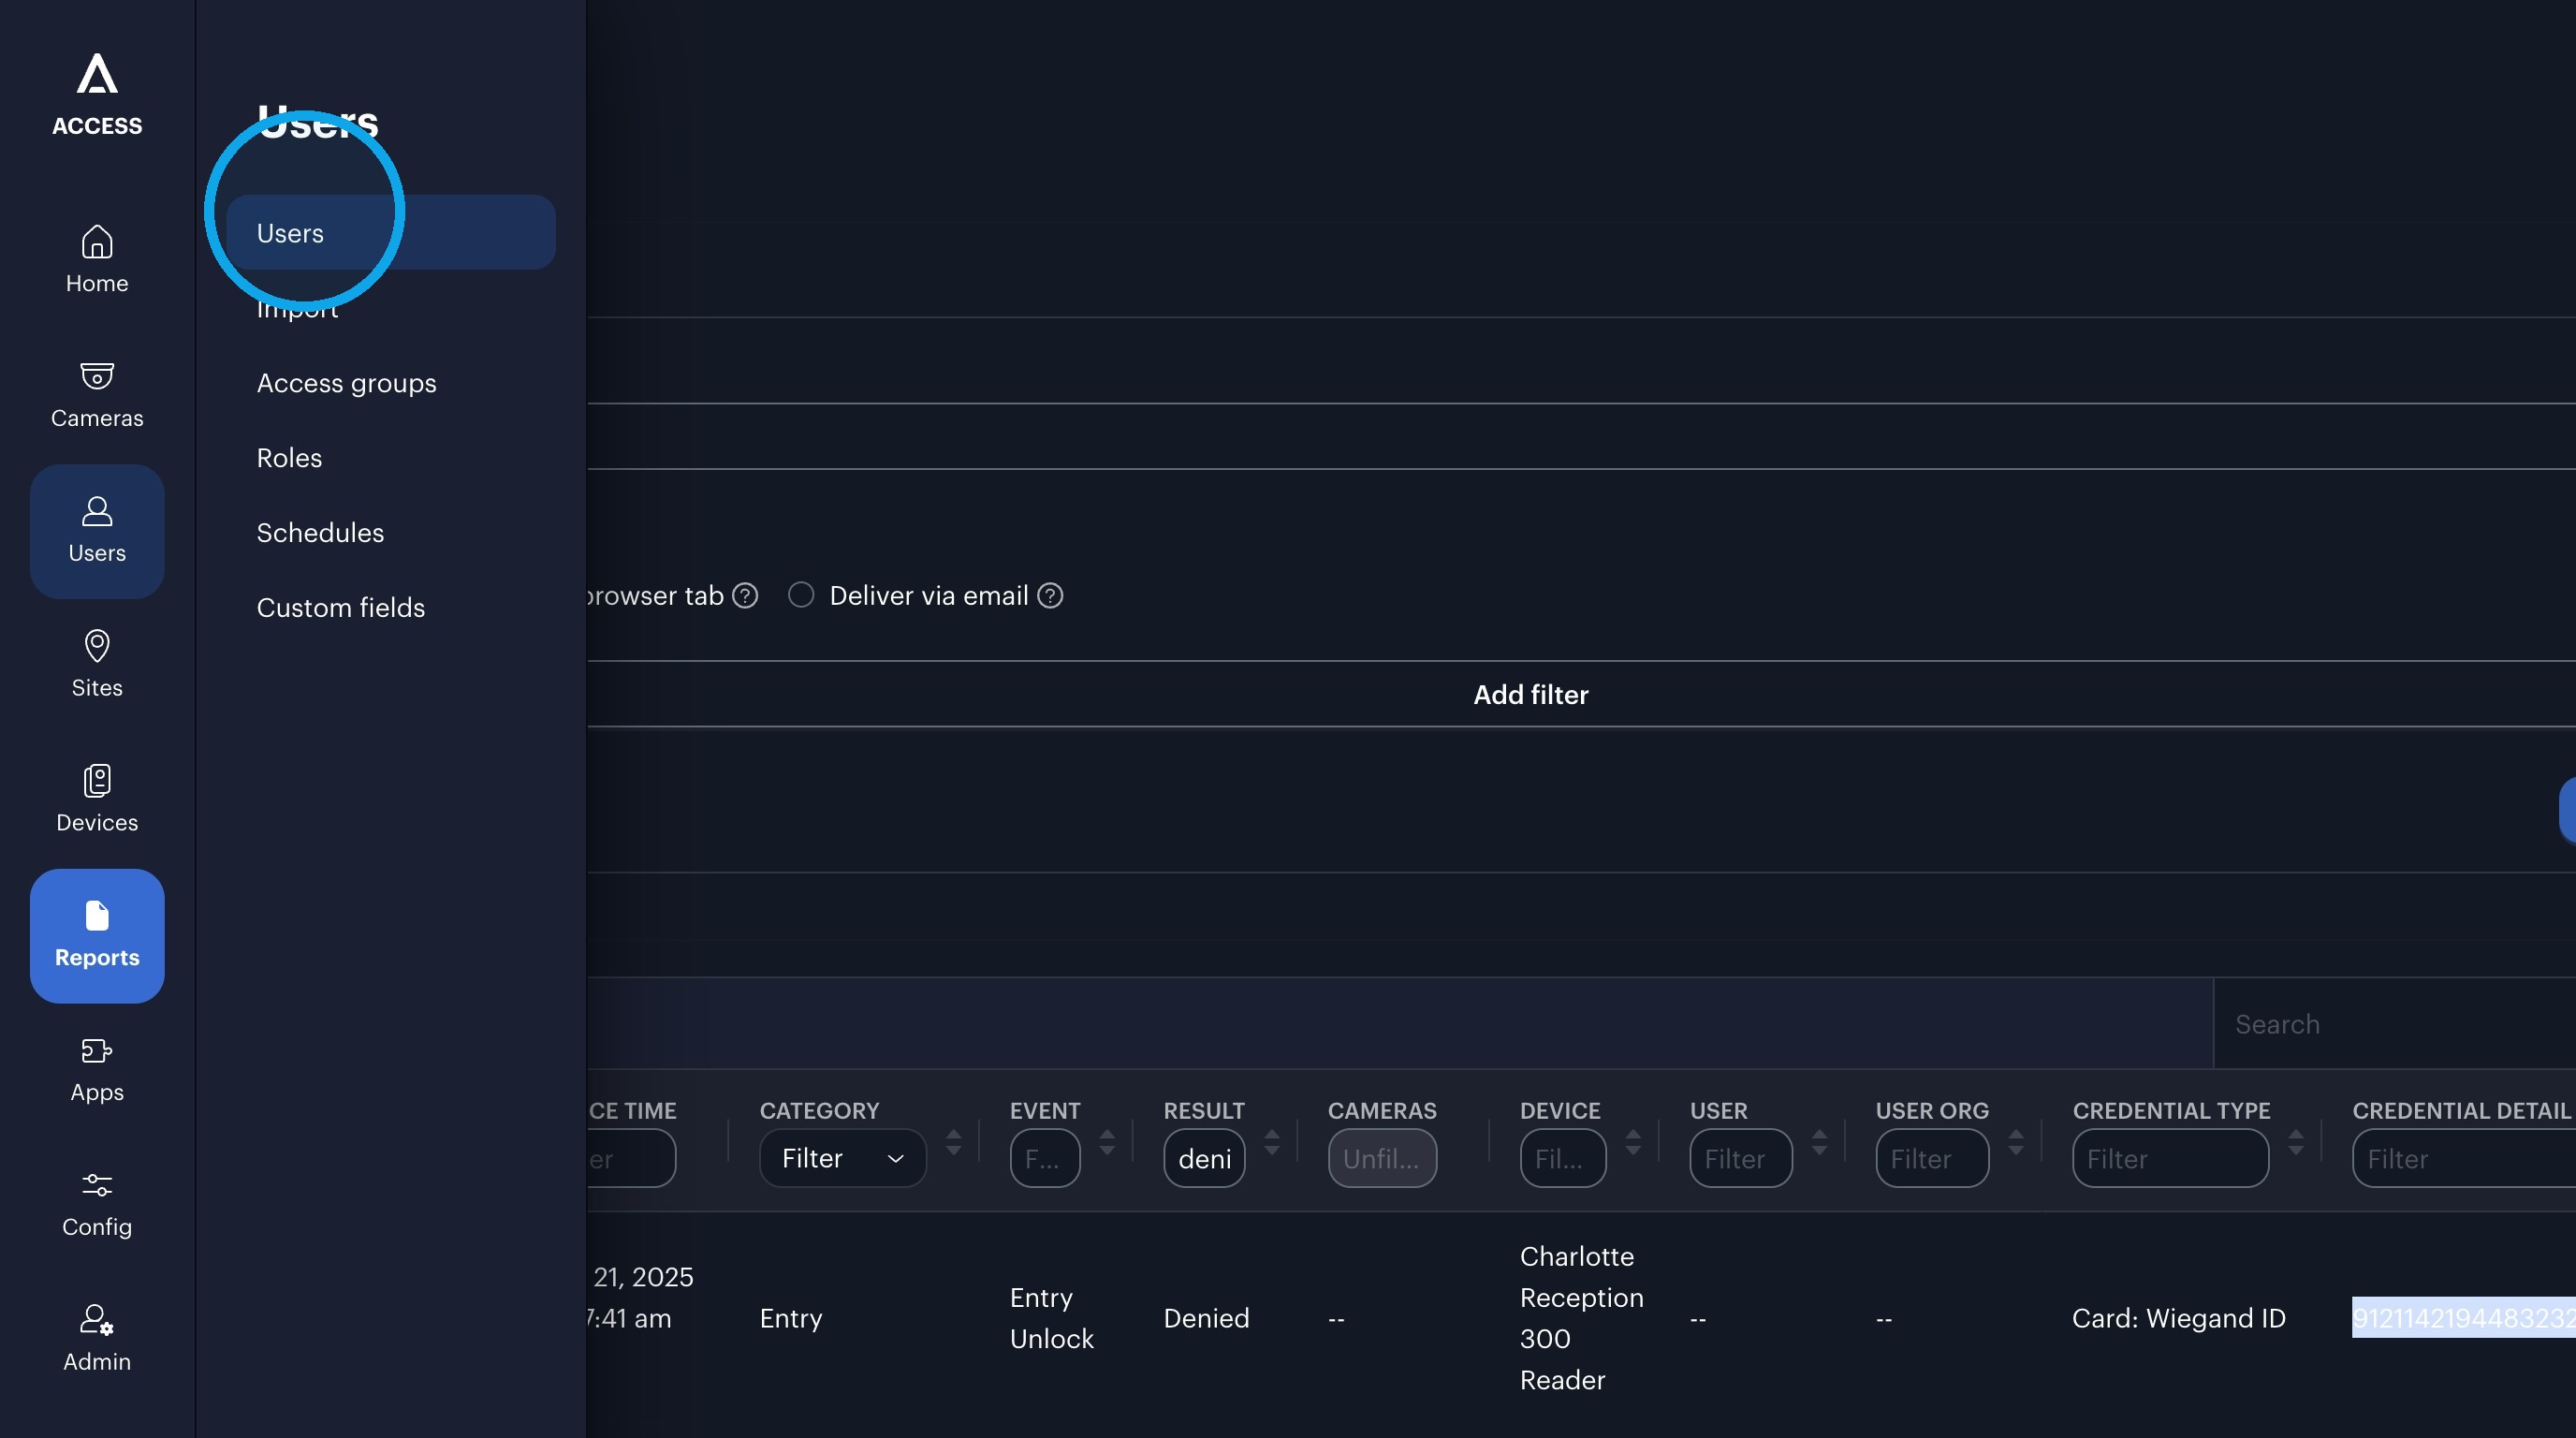Open the Admin section
This screenshot has height=1438, width=2576.
tap(97, 1338)
